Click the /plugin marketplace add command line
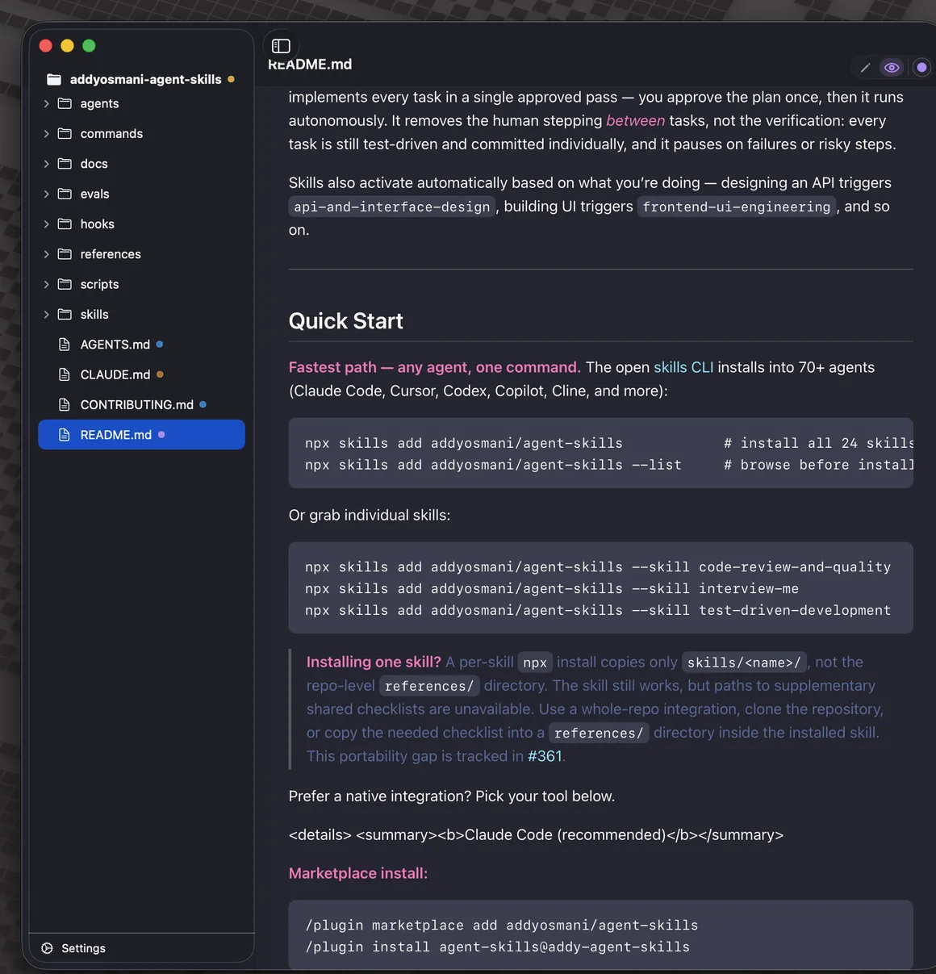Viewport: 936px width, 974px height. [x=502, y=926]
